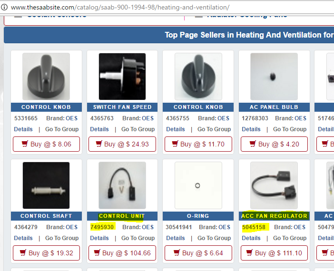334x271 pixels.
Task: Click the cart icon beside $ 4.20
Action: click(253, 144)
